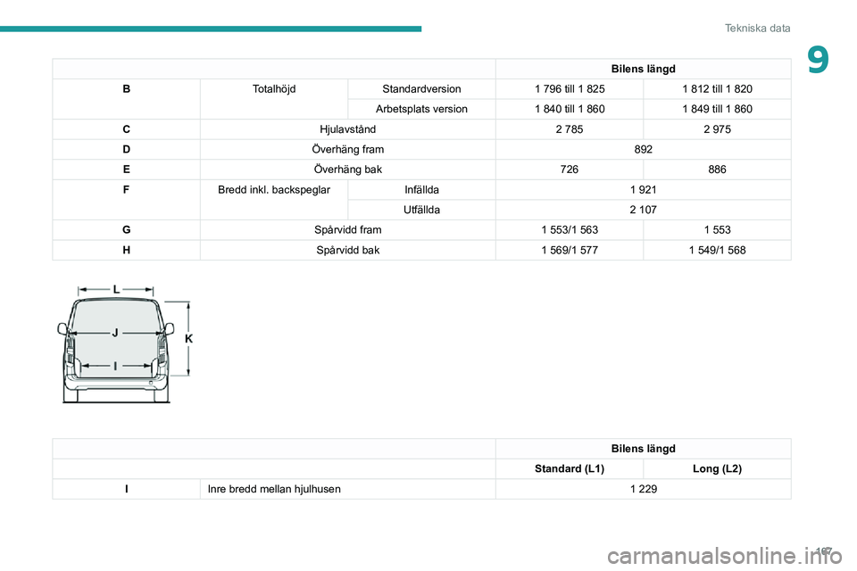Screen dimensions: 857x571
Task: Click the "Utfällda" cell
Action: pos(421,210)
